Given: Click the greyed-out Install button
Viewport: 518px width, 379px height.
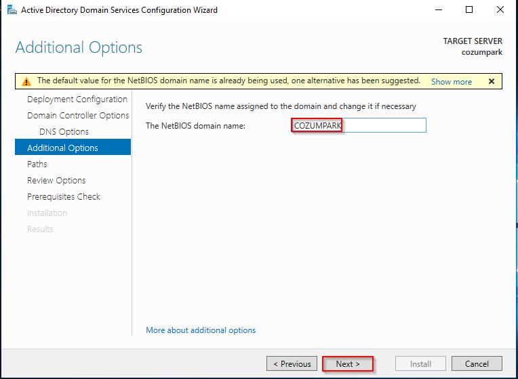Looking at the screenshot, I should 420,363.
